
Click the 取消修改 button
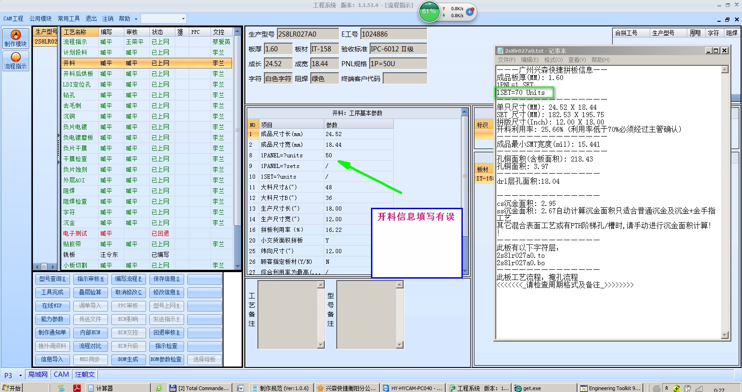tap(128, 292)
